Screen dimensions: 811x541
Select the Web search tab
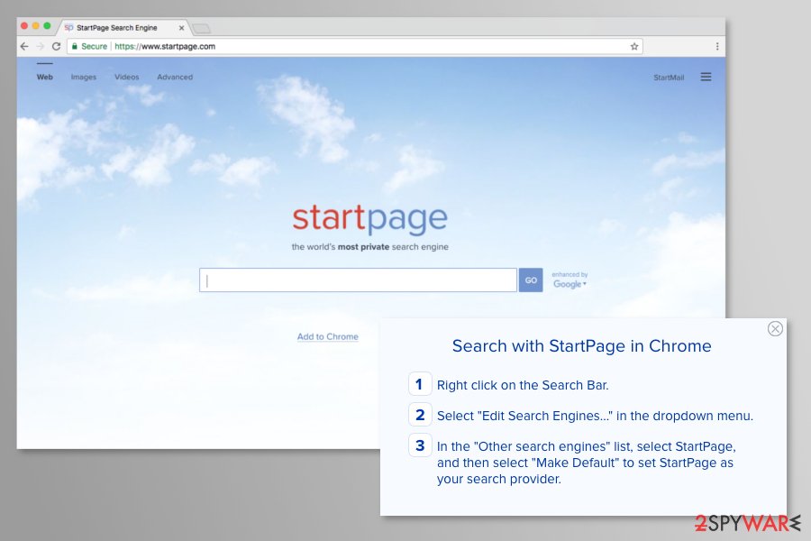point(44,78)
